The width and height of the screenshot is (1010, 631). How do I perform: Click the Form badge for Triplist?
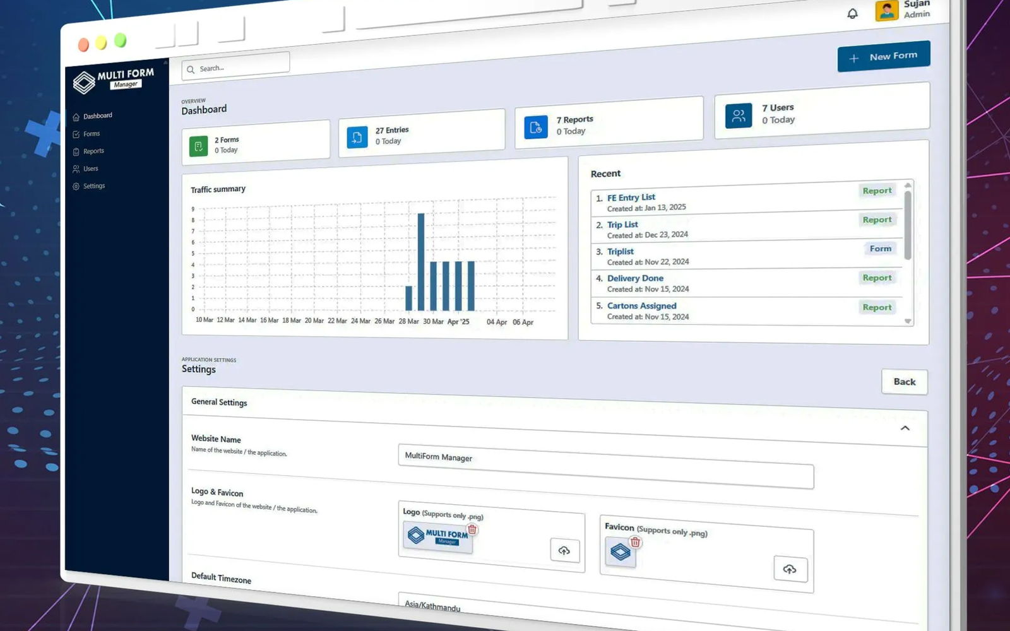[x=880, y=249]
